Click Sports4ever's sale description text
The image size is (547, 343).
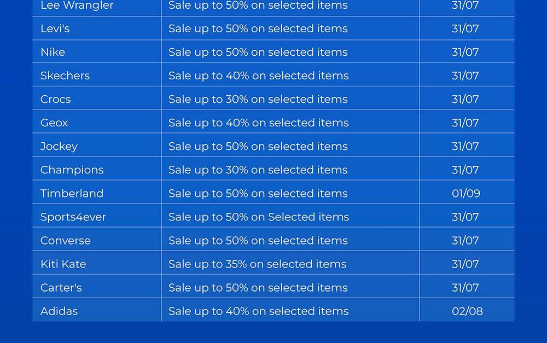pyautogui.click(x=259, y=217)
